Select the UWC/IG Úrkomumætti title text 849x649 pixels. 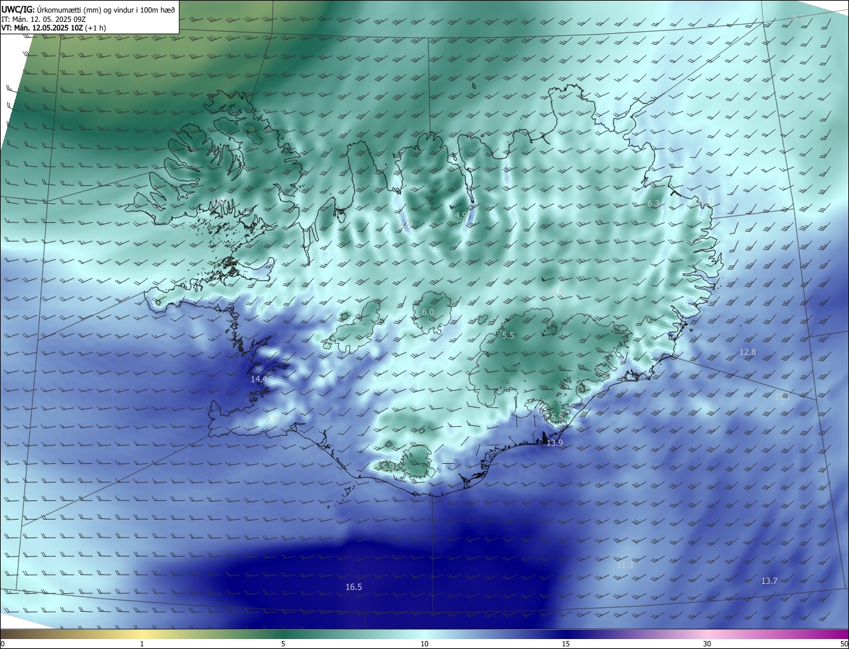tap(88, 9)
